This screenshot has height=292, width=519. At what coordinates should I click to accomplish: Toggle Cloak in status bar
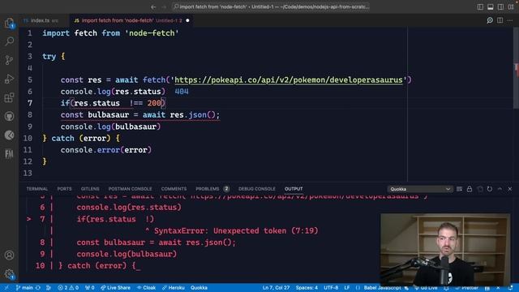[146, 288]
